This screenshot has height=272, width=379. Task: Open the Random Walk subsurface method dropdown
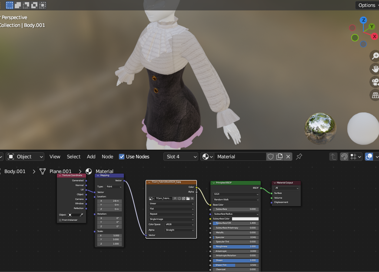236,200
